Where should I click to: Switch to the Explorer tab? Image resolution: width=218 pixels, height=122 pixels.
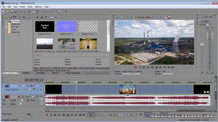[26, 73]
